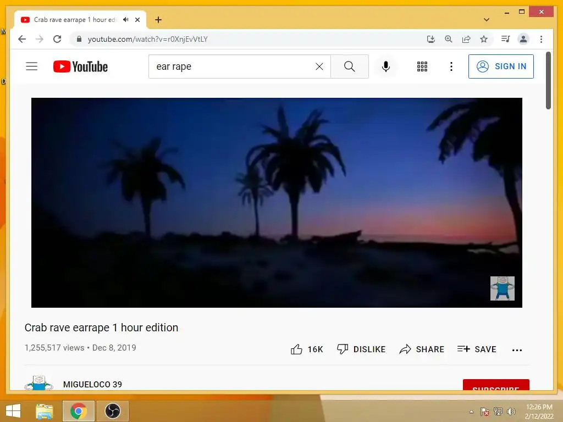The height and width of the screenshot is (422, 563).
Task: Click the SHARE button
Action: point(422,349)
